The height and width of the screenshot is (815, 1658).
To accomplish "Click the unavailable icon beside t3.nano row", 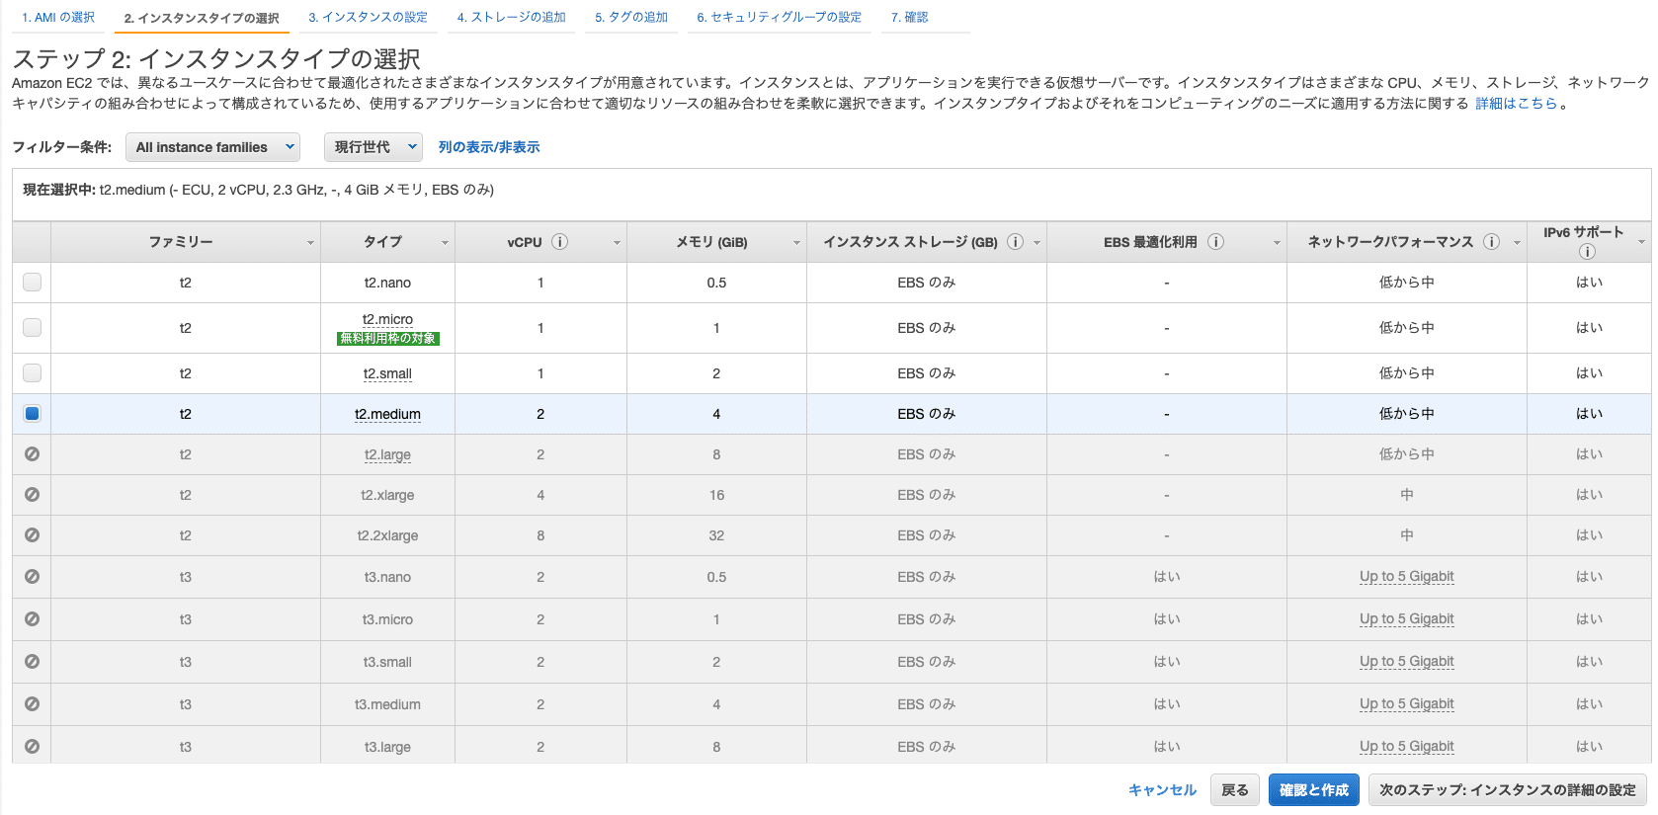I will click(x=32, y=577).
